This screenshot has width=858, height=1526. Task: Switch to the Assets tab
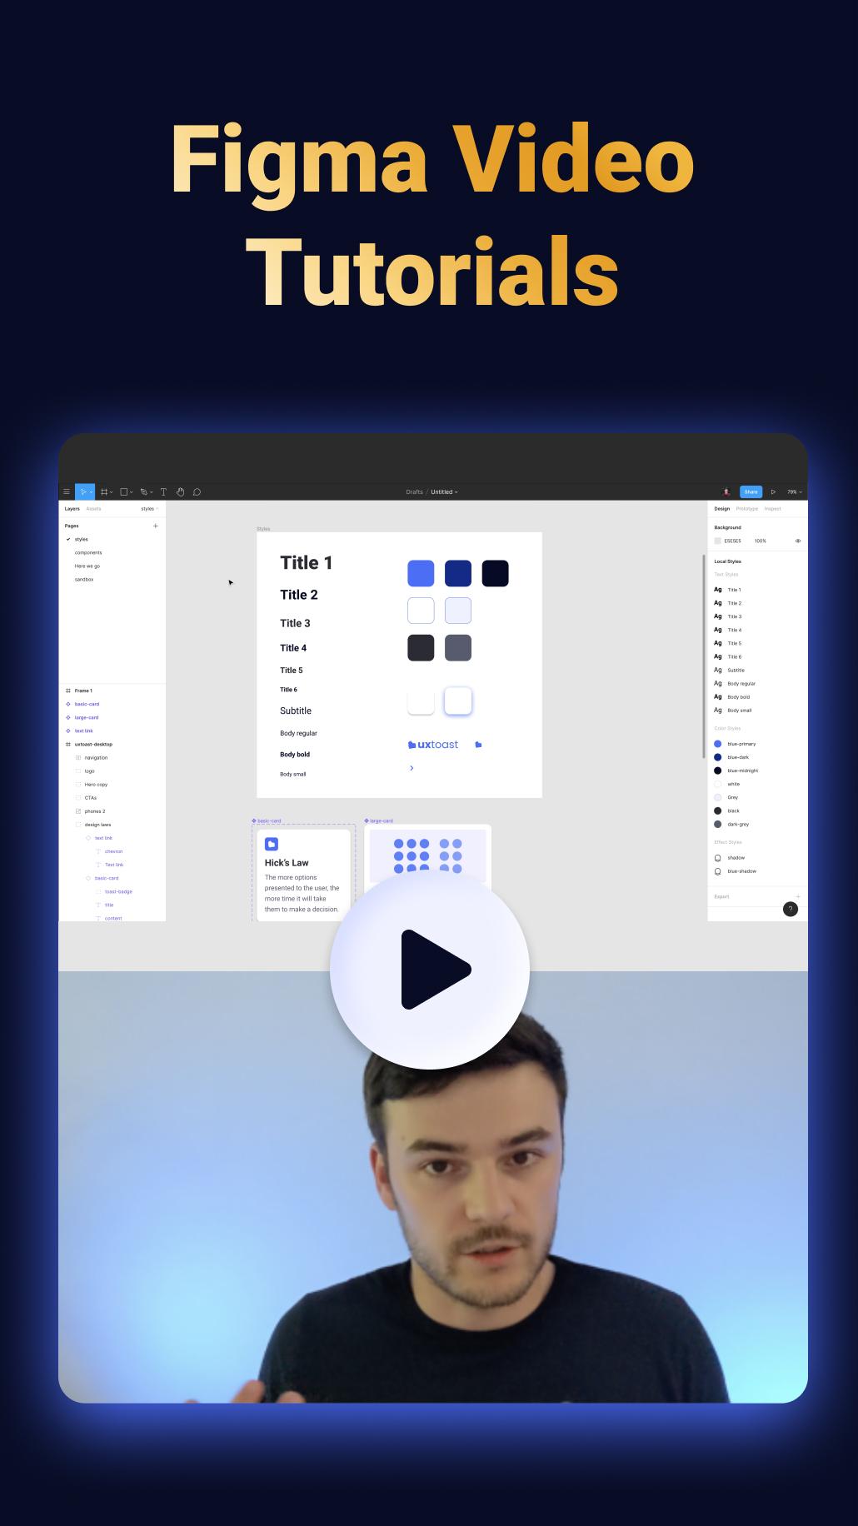93,509
